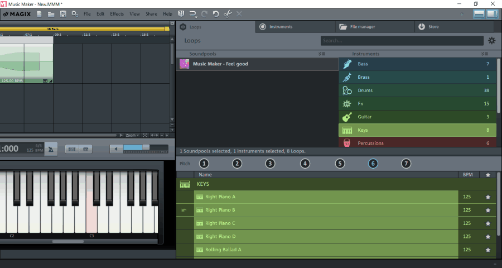
Task: Select the Rolling Ballad A loop
Action: tap(326, 250)
